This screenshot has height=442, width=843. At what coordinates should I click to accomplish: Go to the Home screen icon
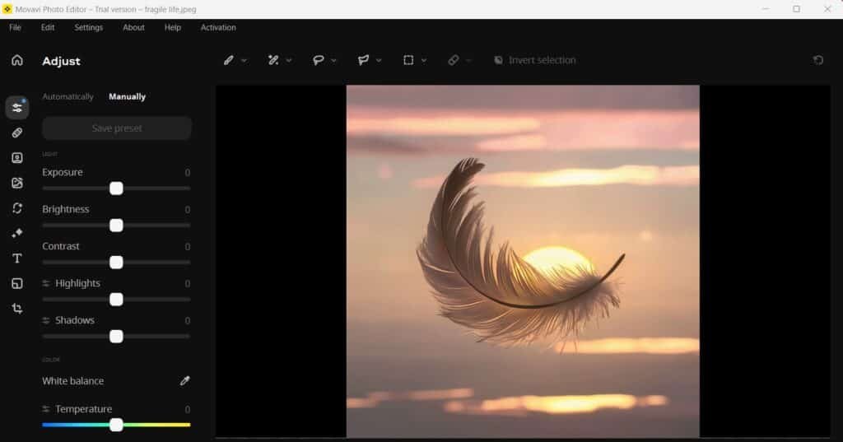tap(16, 60)
